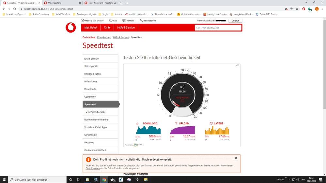Click the page vertical scrollbar
The height and width of the screenshot is (183, 326).
[x=324, y=64]
